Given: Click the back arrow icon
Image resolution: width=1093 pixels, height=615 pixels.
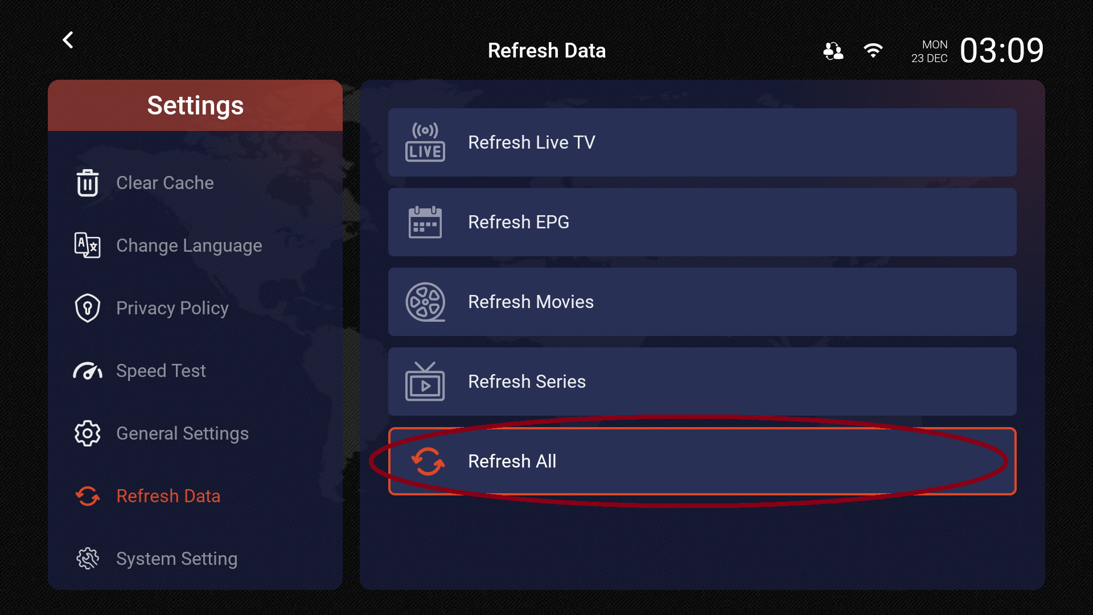Looking at the screenshot, I should (x=68, y=40).
